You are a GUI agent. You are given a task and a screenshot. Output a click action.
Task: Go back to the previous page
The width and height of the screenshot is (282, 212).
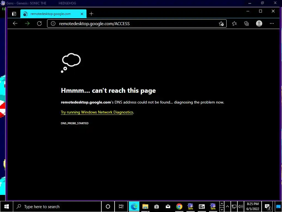pyautogui.click(x=15, y=23)
